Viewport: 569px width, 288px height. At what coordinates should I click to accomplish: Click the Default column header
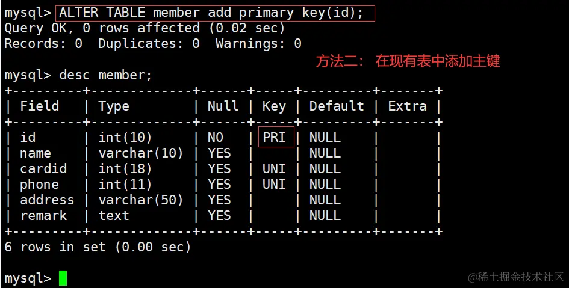pyautogui.click(x=337, y=106)
